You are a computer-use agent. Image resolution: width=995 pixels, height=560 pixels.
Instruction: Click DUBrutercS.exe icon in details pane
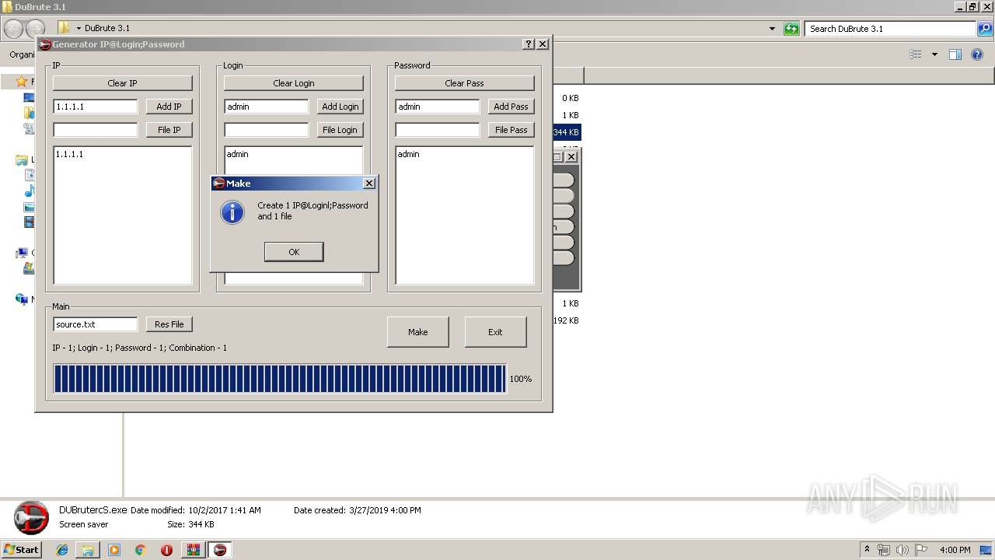[x=31, y=518]
